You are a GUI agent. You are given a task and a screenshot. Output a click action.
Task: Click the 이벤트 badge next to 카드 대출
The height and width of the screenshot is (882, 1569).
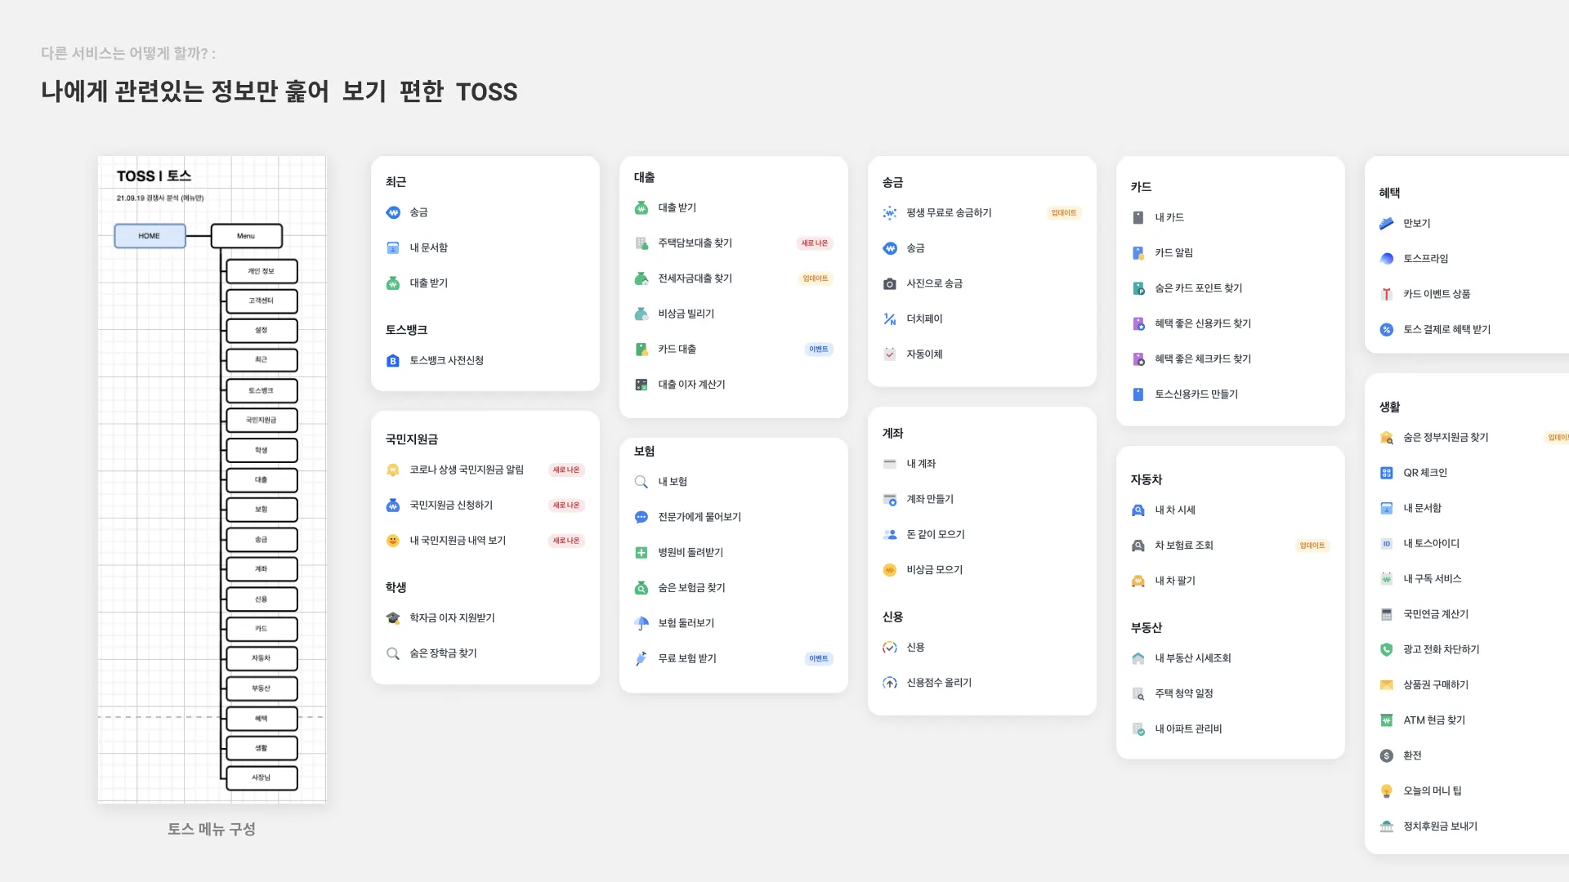point(818,350)
